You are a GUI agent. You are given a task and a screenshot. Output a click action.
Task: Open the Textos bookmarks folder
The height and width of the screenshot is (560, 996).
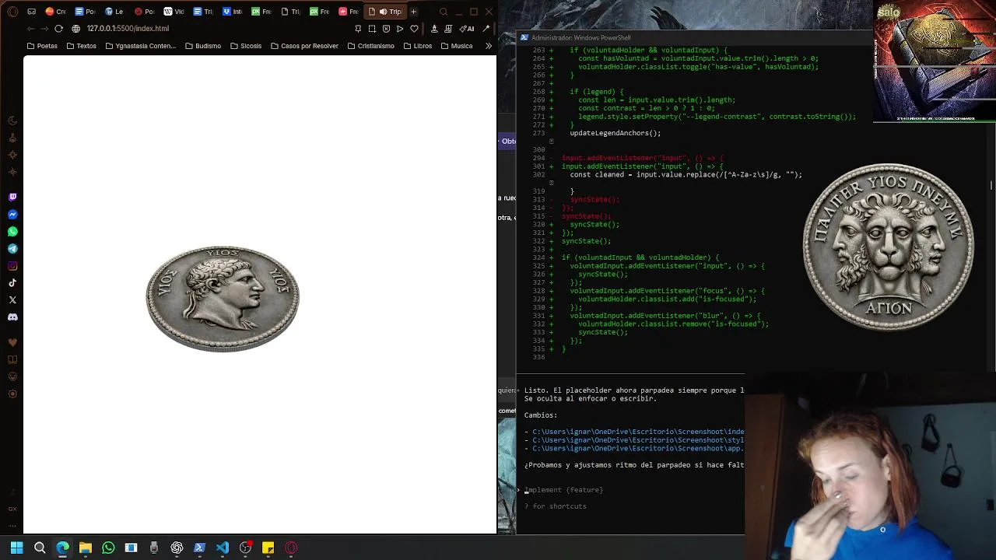pos(82,46)
